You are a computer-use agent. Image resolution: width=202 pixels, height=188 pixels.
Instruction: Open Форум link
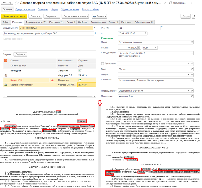(55, 9)
